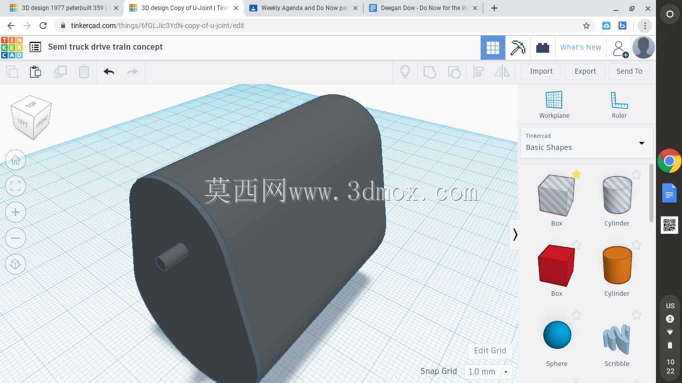Open the Snap Grid 1.0 mm dropdown
Viewport: 682px width, 383px height.
point(489,371)
